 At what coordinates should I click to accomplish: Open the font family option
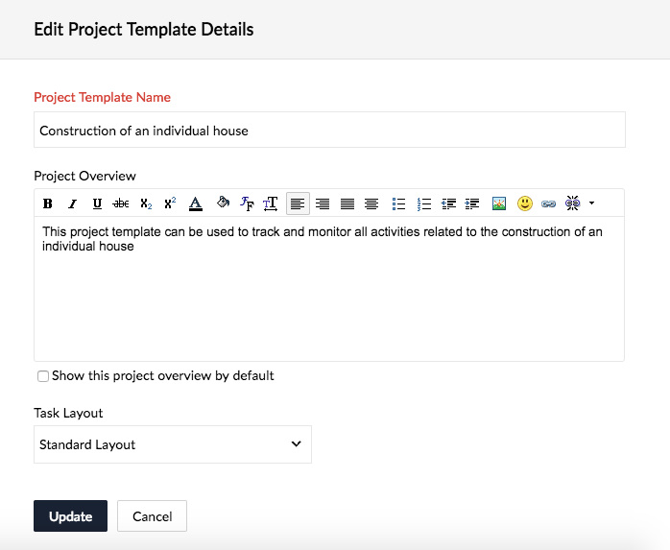pos(247,203)
